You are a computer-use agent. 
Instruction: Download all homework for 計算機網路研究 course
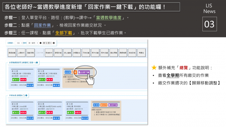[84, 72]
